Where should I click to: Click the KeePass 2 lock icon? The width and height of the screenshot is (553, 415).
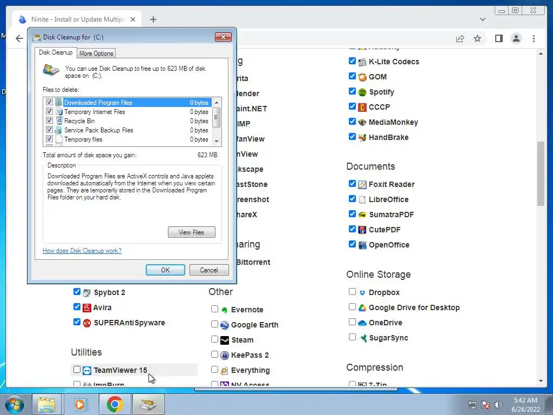[225, 356]
